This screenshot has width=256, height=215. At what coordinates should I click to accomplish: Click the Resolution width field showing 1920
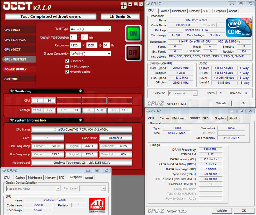(x=75, y=45)
